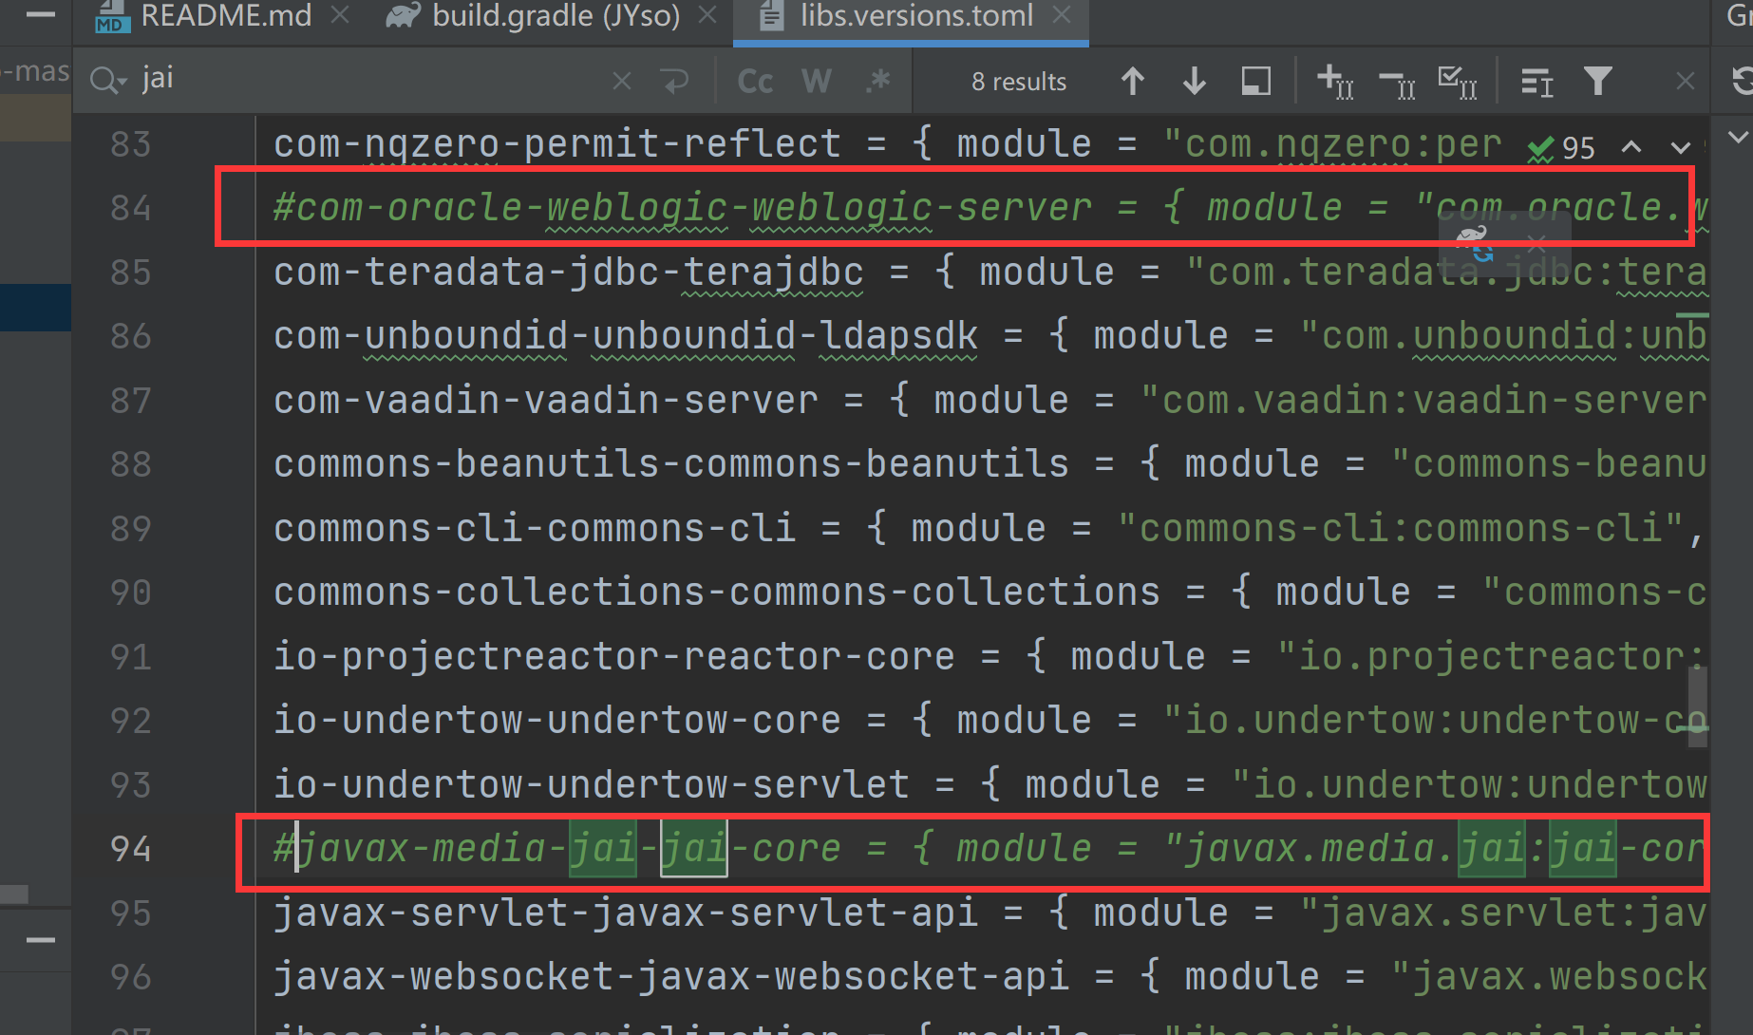Viewport: 1753px width, 1035px height.
Task: Insert new line in search field
Action: [x=675, y=82]
